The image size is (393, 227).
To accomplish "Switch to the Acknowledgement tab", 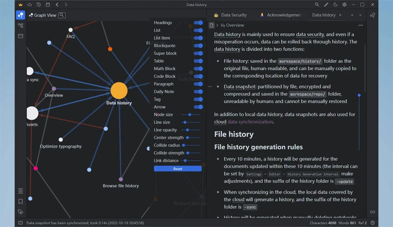I will pos(281,15).
